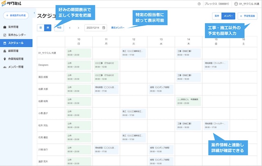Click the メンバー管理 people icon
Screen dimensions: 262x166
(x=5, y=67)
